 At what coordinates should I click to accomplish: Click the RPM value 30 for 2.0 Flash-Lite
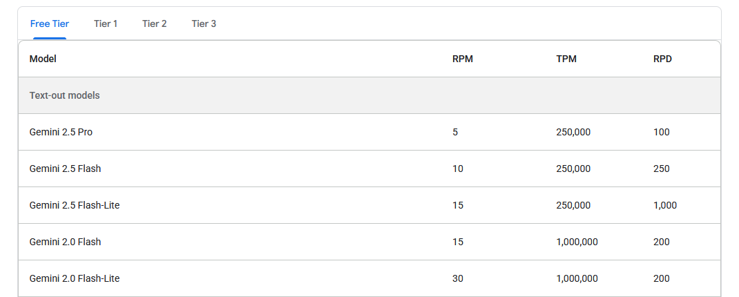pyautogui.click(x=458, y=278)
